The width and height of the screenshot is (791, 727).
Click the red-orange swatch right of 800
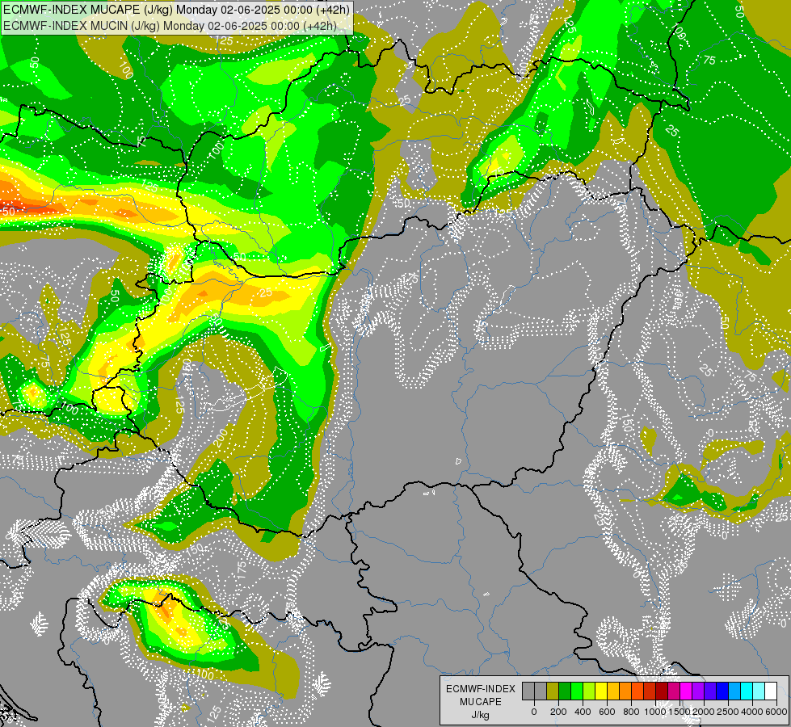tap(637, 691)
